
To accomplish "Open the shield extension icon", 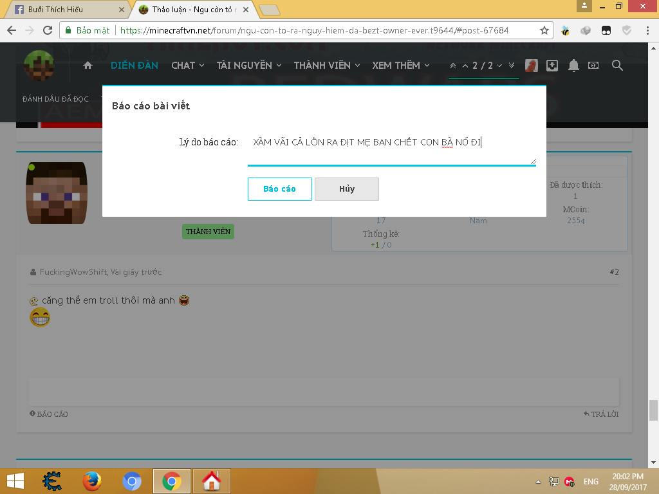I will click(627, 31).
